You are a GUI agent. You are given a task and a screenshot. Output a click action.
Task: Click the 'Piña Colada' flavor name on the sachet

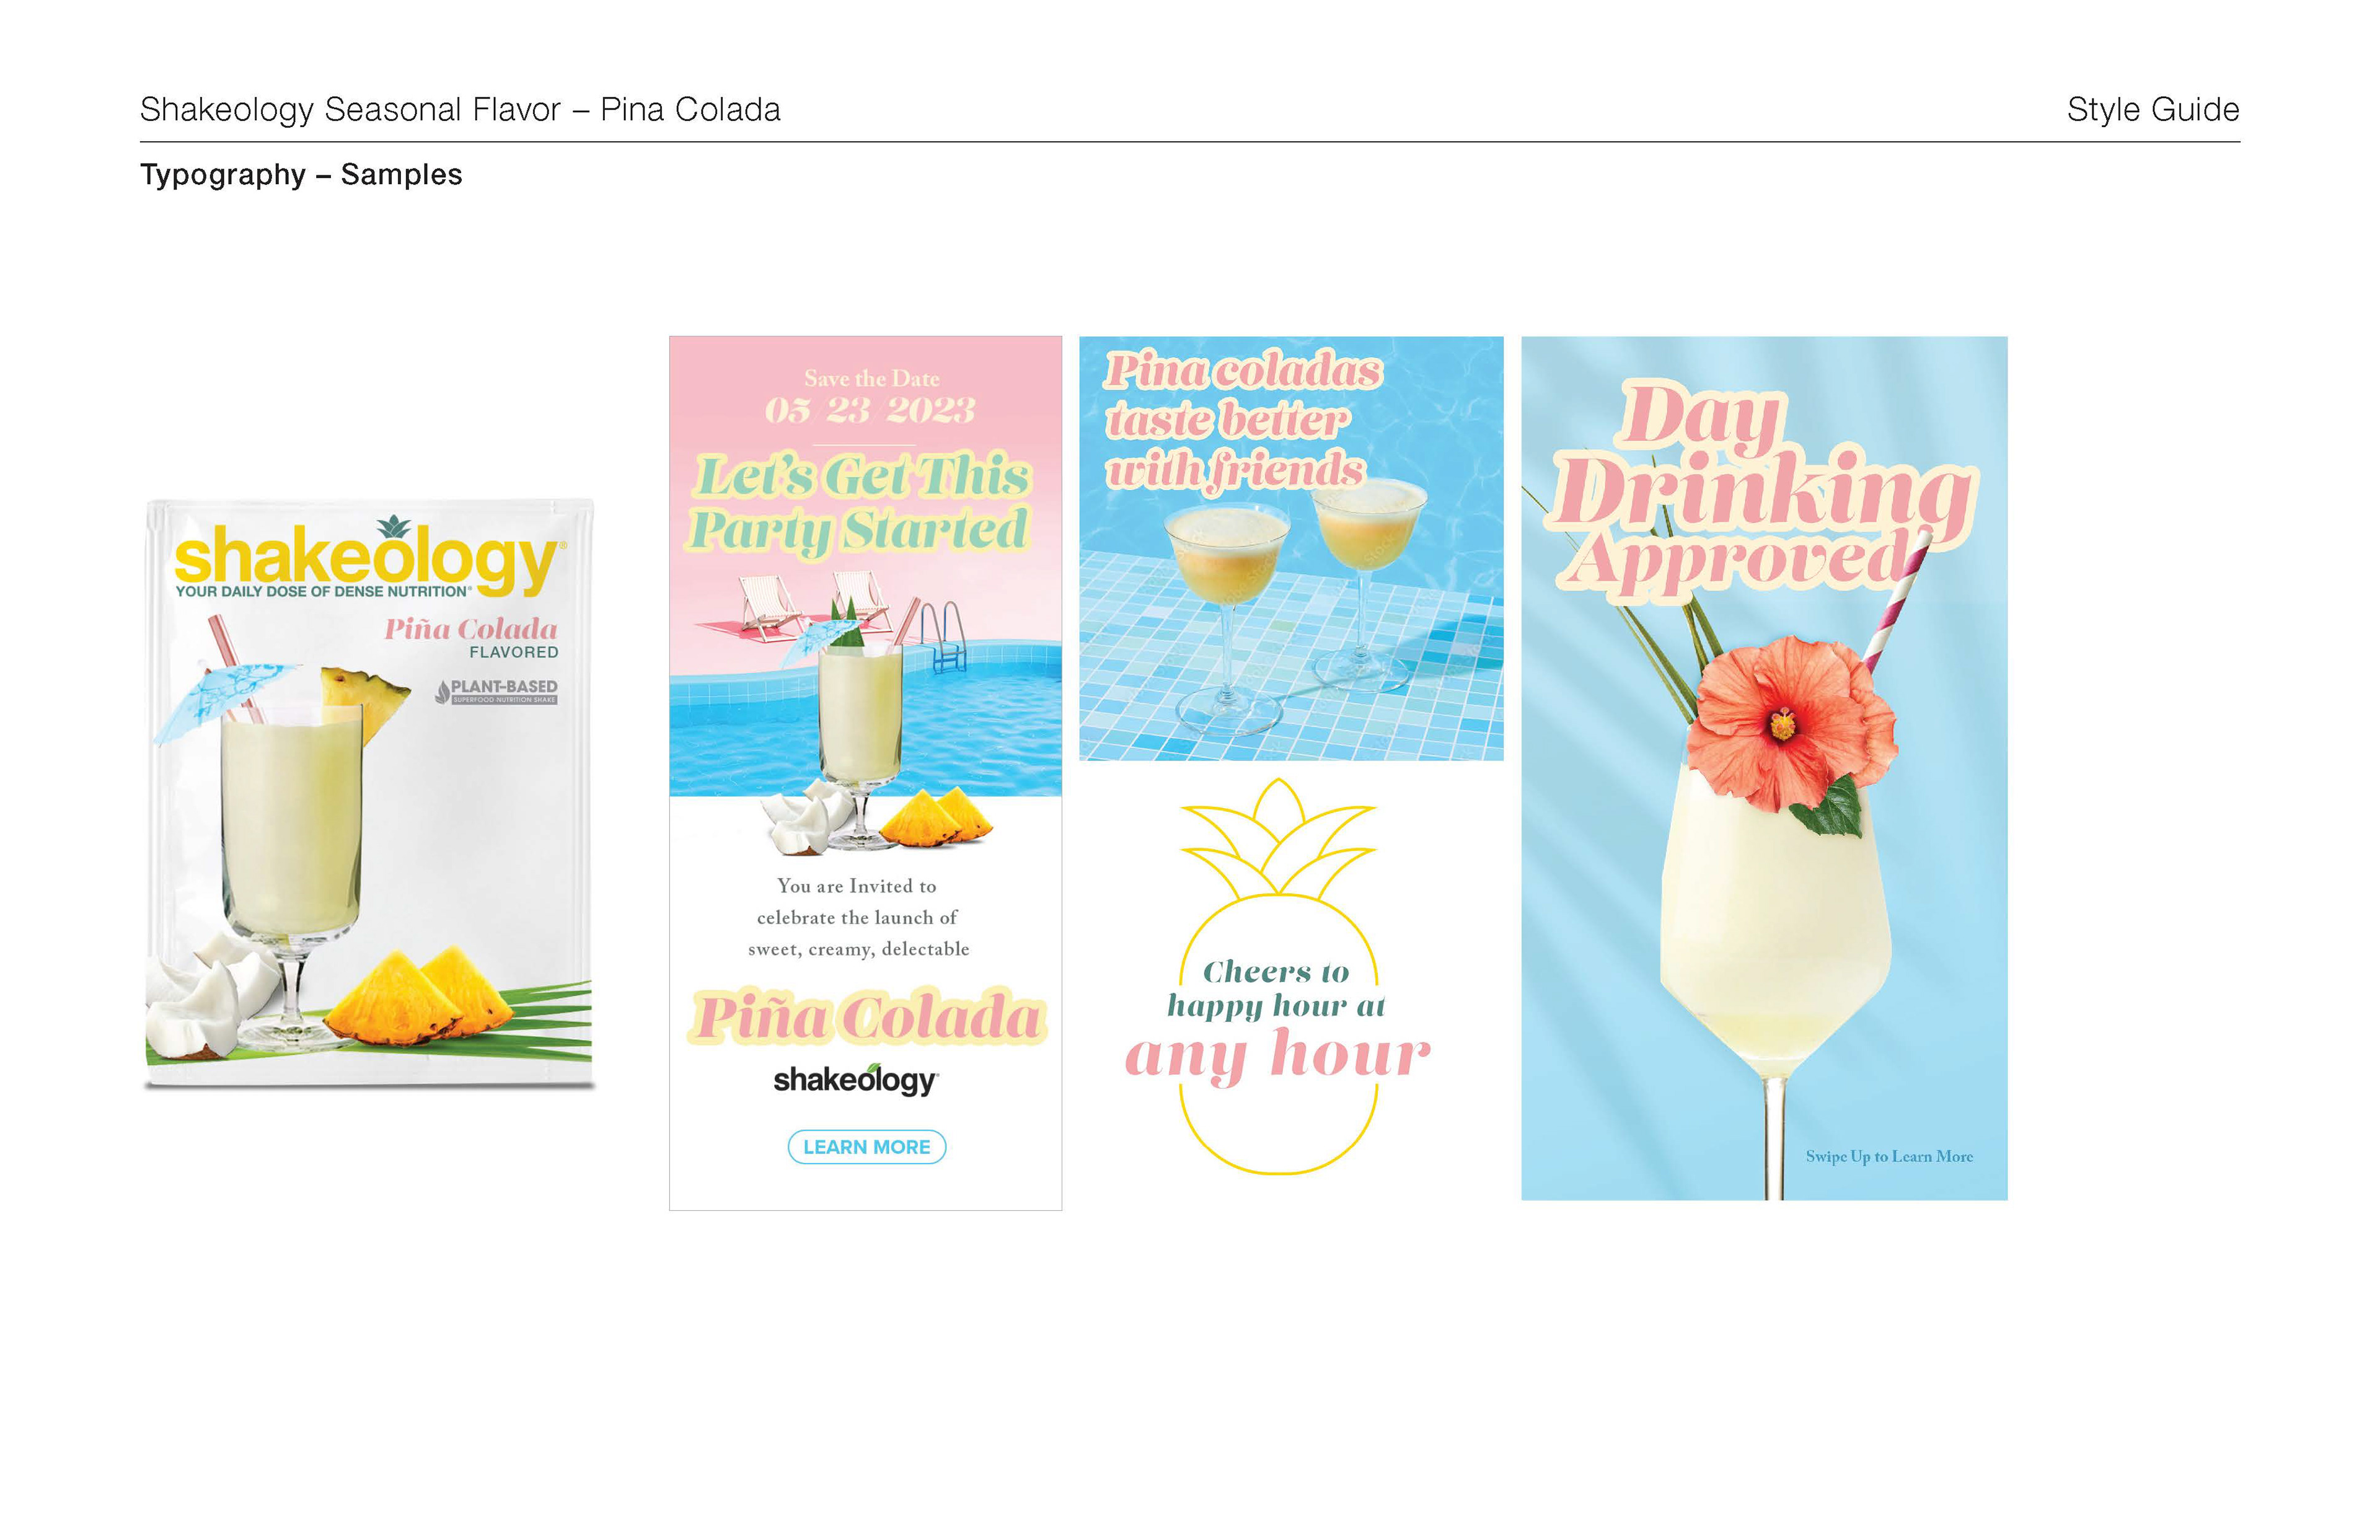point(471,629)
